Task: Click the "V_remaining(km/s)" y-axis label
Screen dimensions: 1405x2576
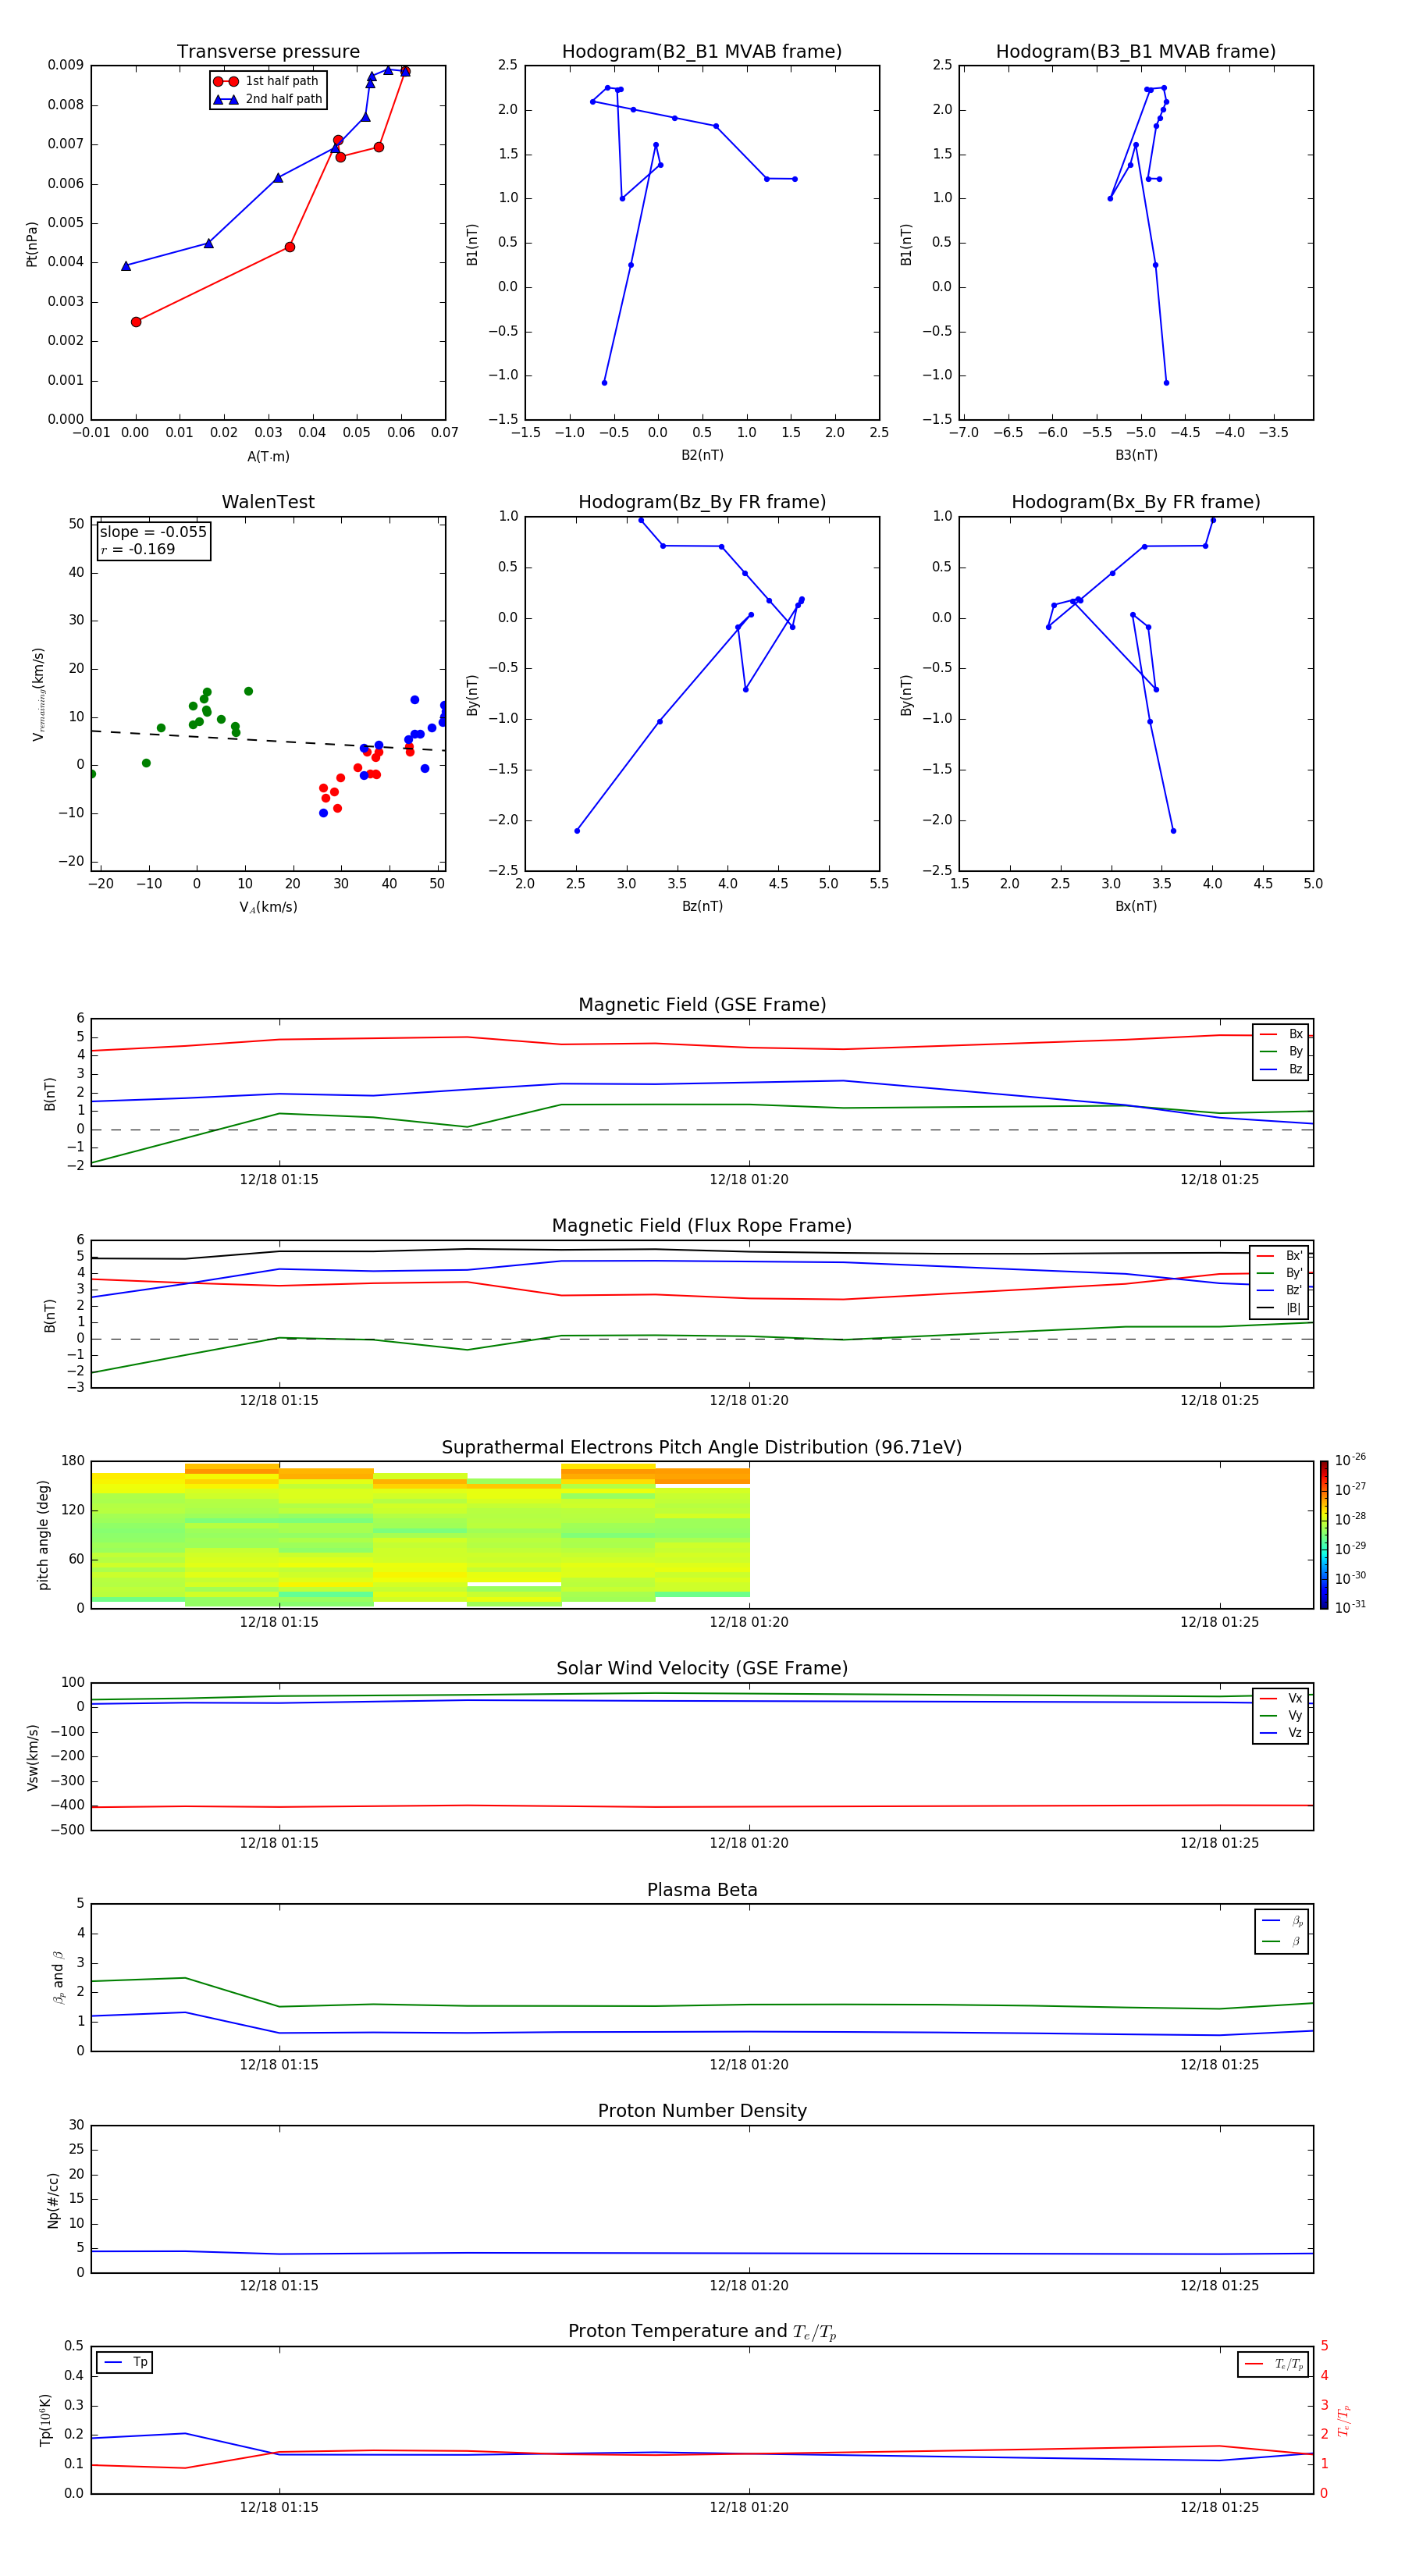Action: pos(38,694)
